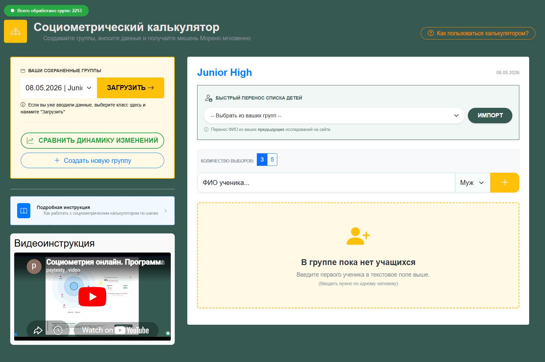Click the yellow sociometry network logo icon

click(x=15, y=31)
